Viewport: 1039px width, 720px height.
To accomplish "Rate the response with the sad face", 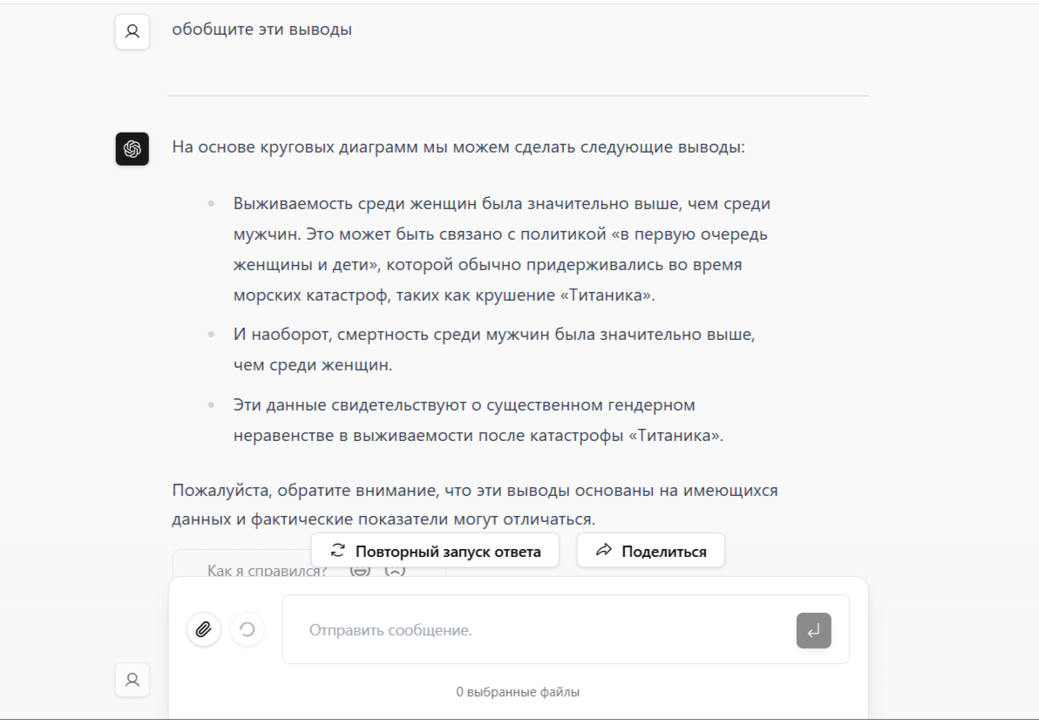I will pos(396,570).
